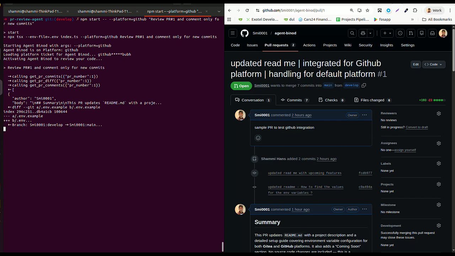Click the Convert to draft link
Image resolution: width=455 pixels, height=256 pixels.
(x=417, y=127)
